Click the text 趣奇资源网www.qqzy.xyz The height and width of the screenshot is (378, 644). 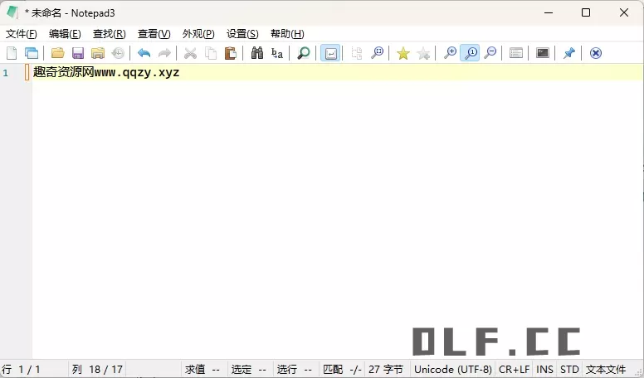(106, 73)
